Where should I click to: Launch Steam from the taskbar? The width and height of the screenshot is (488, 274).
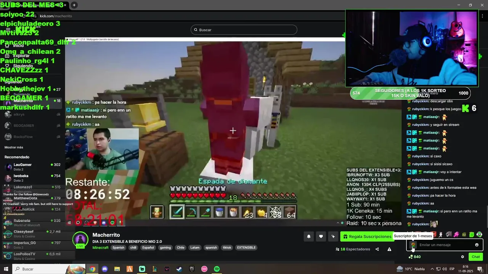[x=179, y=269]
